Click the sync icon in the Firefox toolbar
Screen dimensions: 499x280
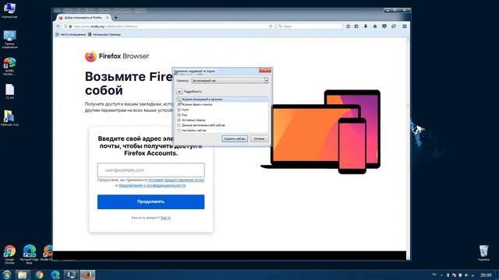coord(394,26)
